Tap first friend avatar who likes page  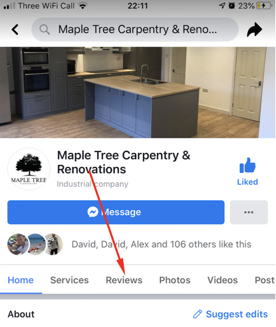18,244
